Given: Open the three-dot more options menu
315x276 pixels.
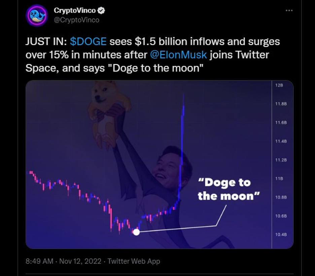Looking at the screenshot, I should 289,11.
